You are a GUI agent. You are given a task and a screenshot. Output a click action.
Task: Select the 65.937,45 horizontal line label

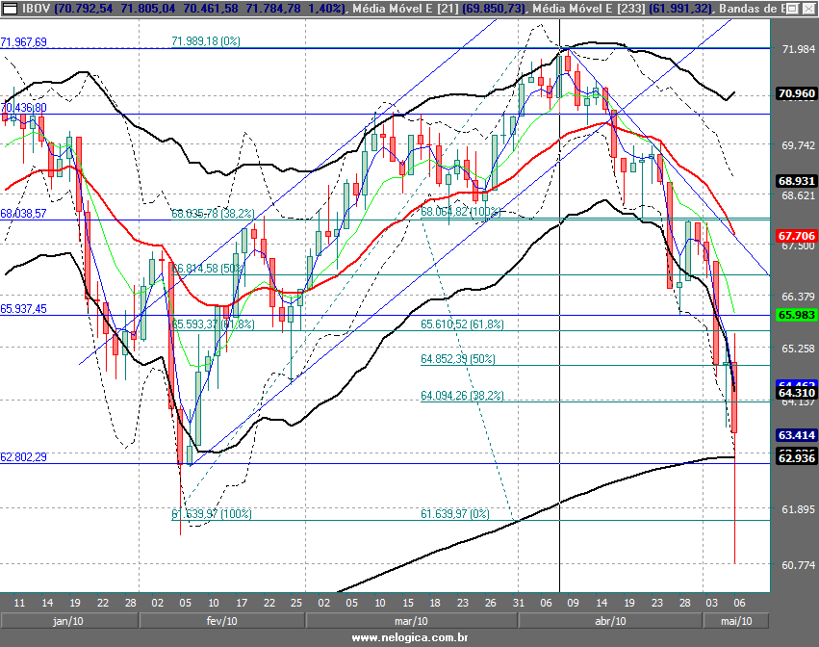[23, 309]
